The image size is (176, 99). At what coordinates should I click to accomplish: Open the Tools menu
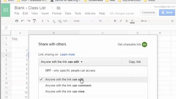[x=78, y=13]
